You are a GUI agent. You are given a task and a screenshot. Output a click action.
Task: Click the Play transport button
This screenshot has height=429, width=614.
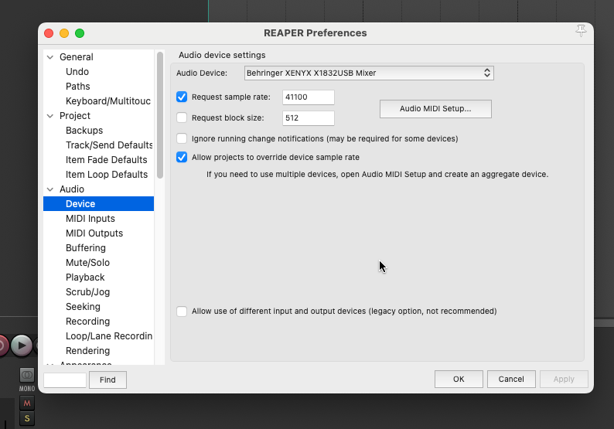point(22,346)
